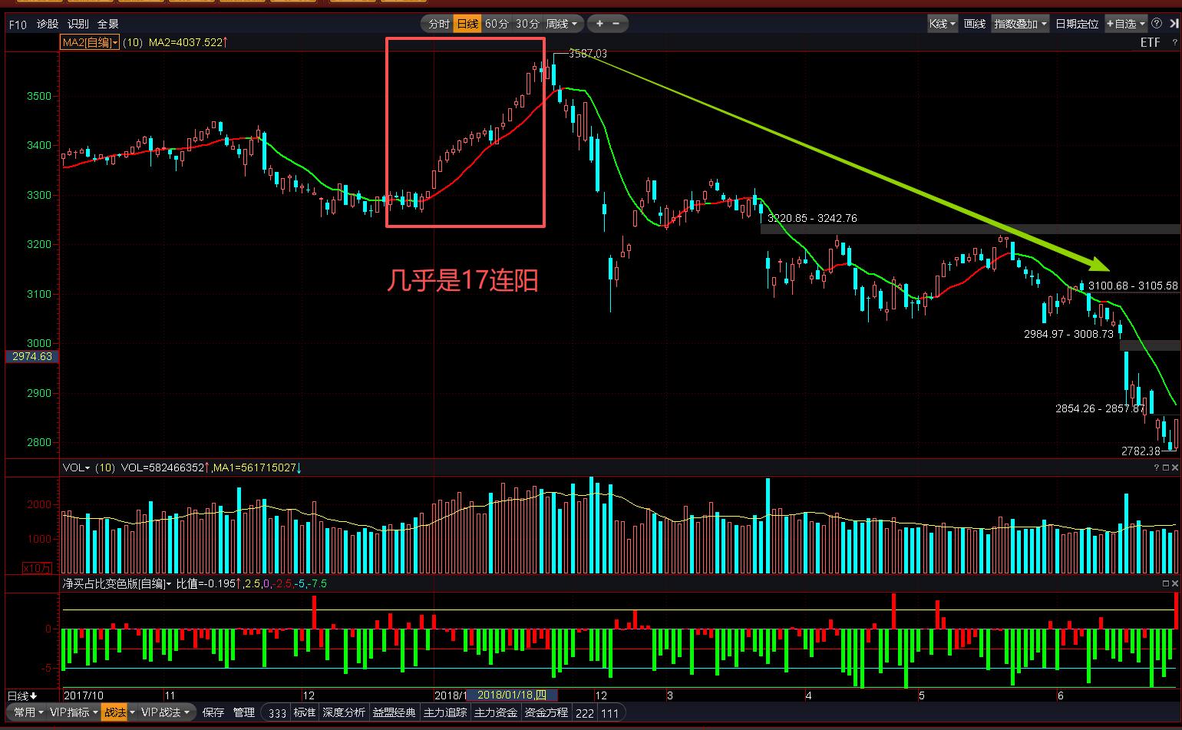The image size is (1182, 730).
Task: Expand the 周线 period dropdown
Action: [562, 24]
